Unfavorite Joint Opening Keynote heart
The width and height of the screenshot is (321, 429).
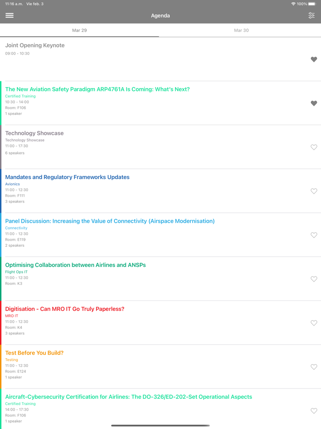pos(314,59)
